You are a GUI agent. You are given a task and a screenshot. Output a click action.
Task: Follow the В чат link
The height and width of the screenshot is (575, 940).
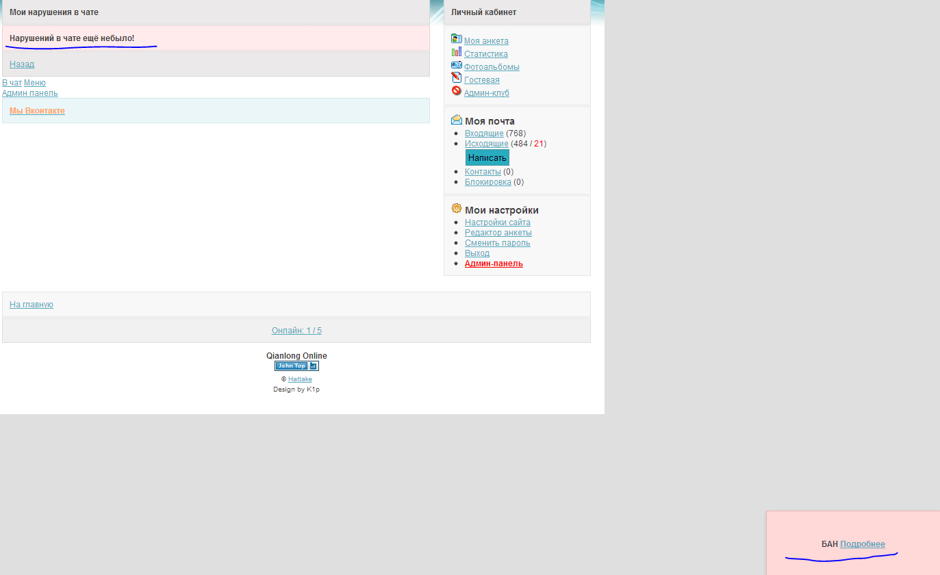pyautogui.click(x=12, y=83)
